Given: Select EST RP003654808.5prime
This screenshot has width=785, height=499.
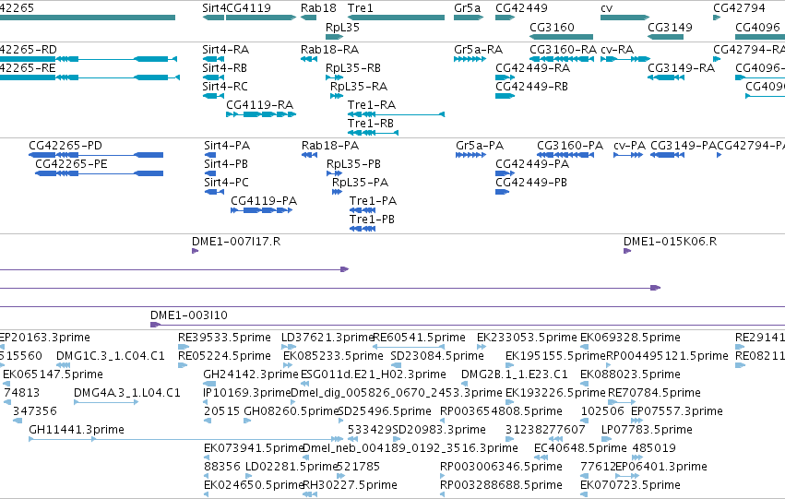Looking at the screenshot, I should coord(443,421).
